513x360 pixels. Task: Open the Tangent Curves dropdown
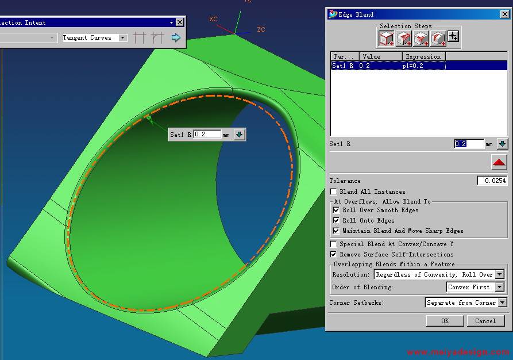click(122, 38)
